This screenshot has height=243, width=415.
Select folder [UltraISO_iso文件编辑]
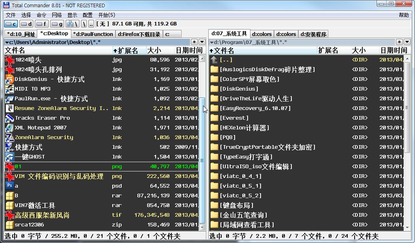pyautogui.click(x=306, y=167)
